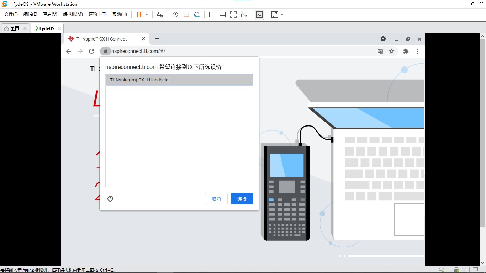The height and width of the screenshot is (273, 486).
Task: Pause the virtual machine with the orange pause icon
Action: (x=139, y=15)
